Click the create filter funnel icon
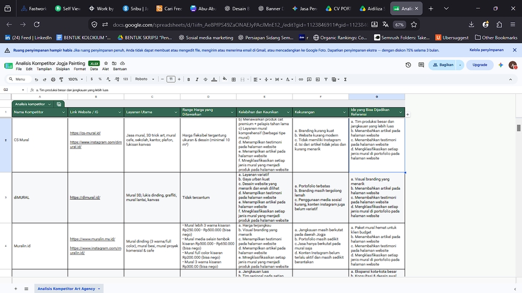This screenshot has width=522, height=293. 326,79
